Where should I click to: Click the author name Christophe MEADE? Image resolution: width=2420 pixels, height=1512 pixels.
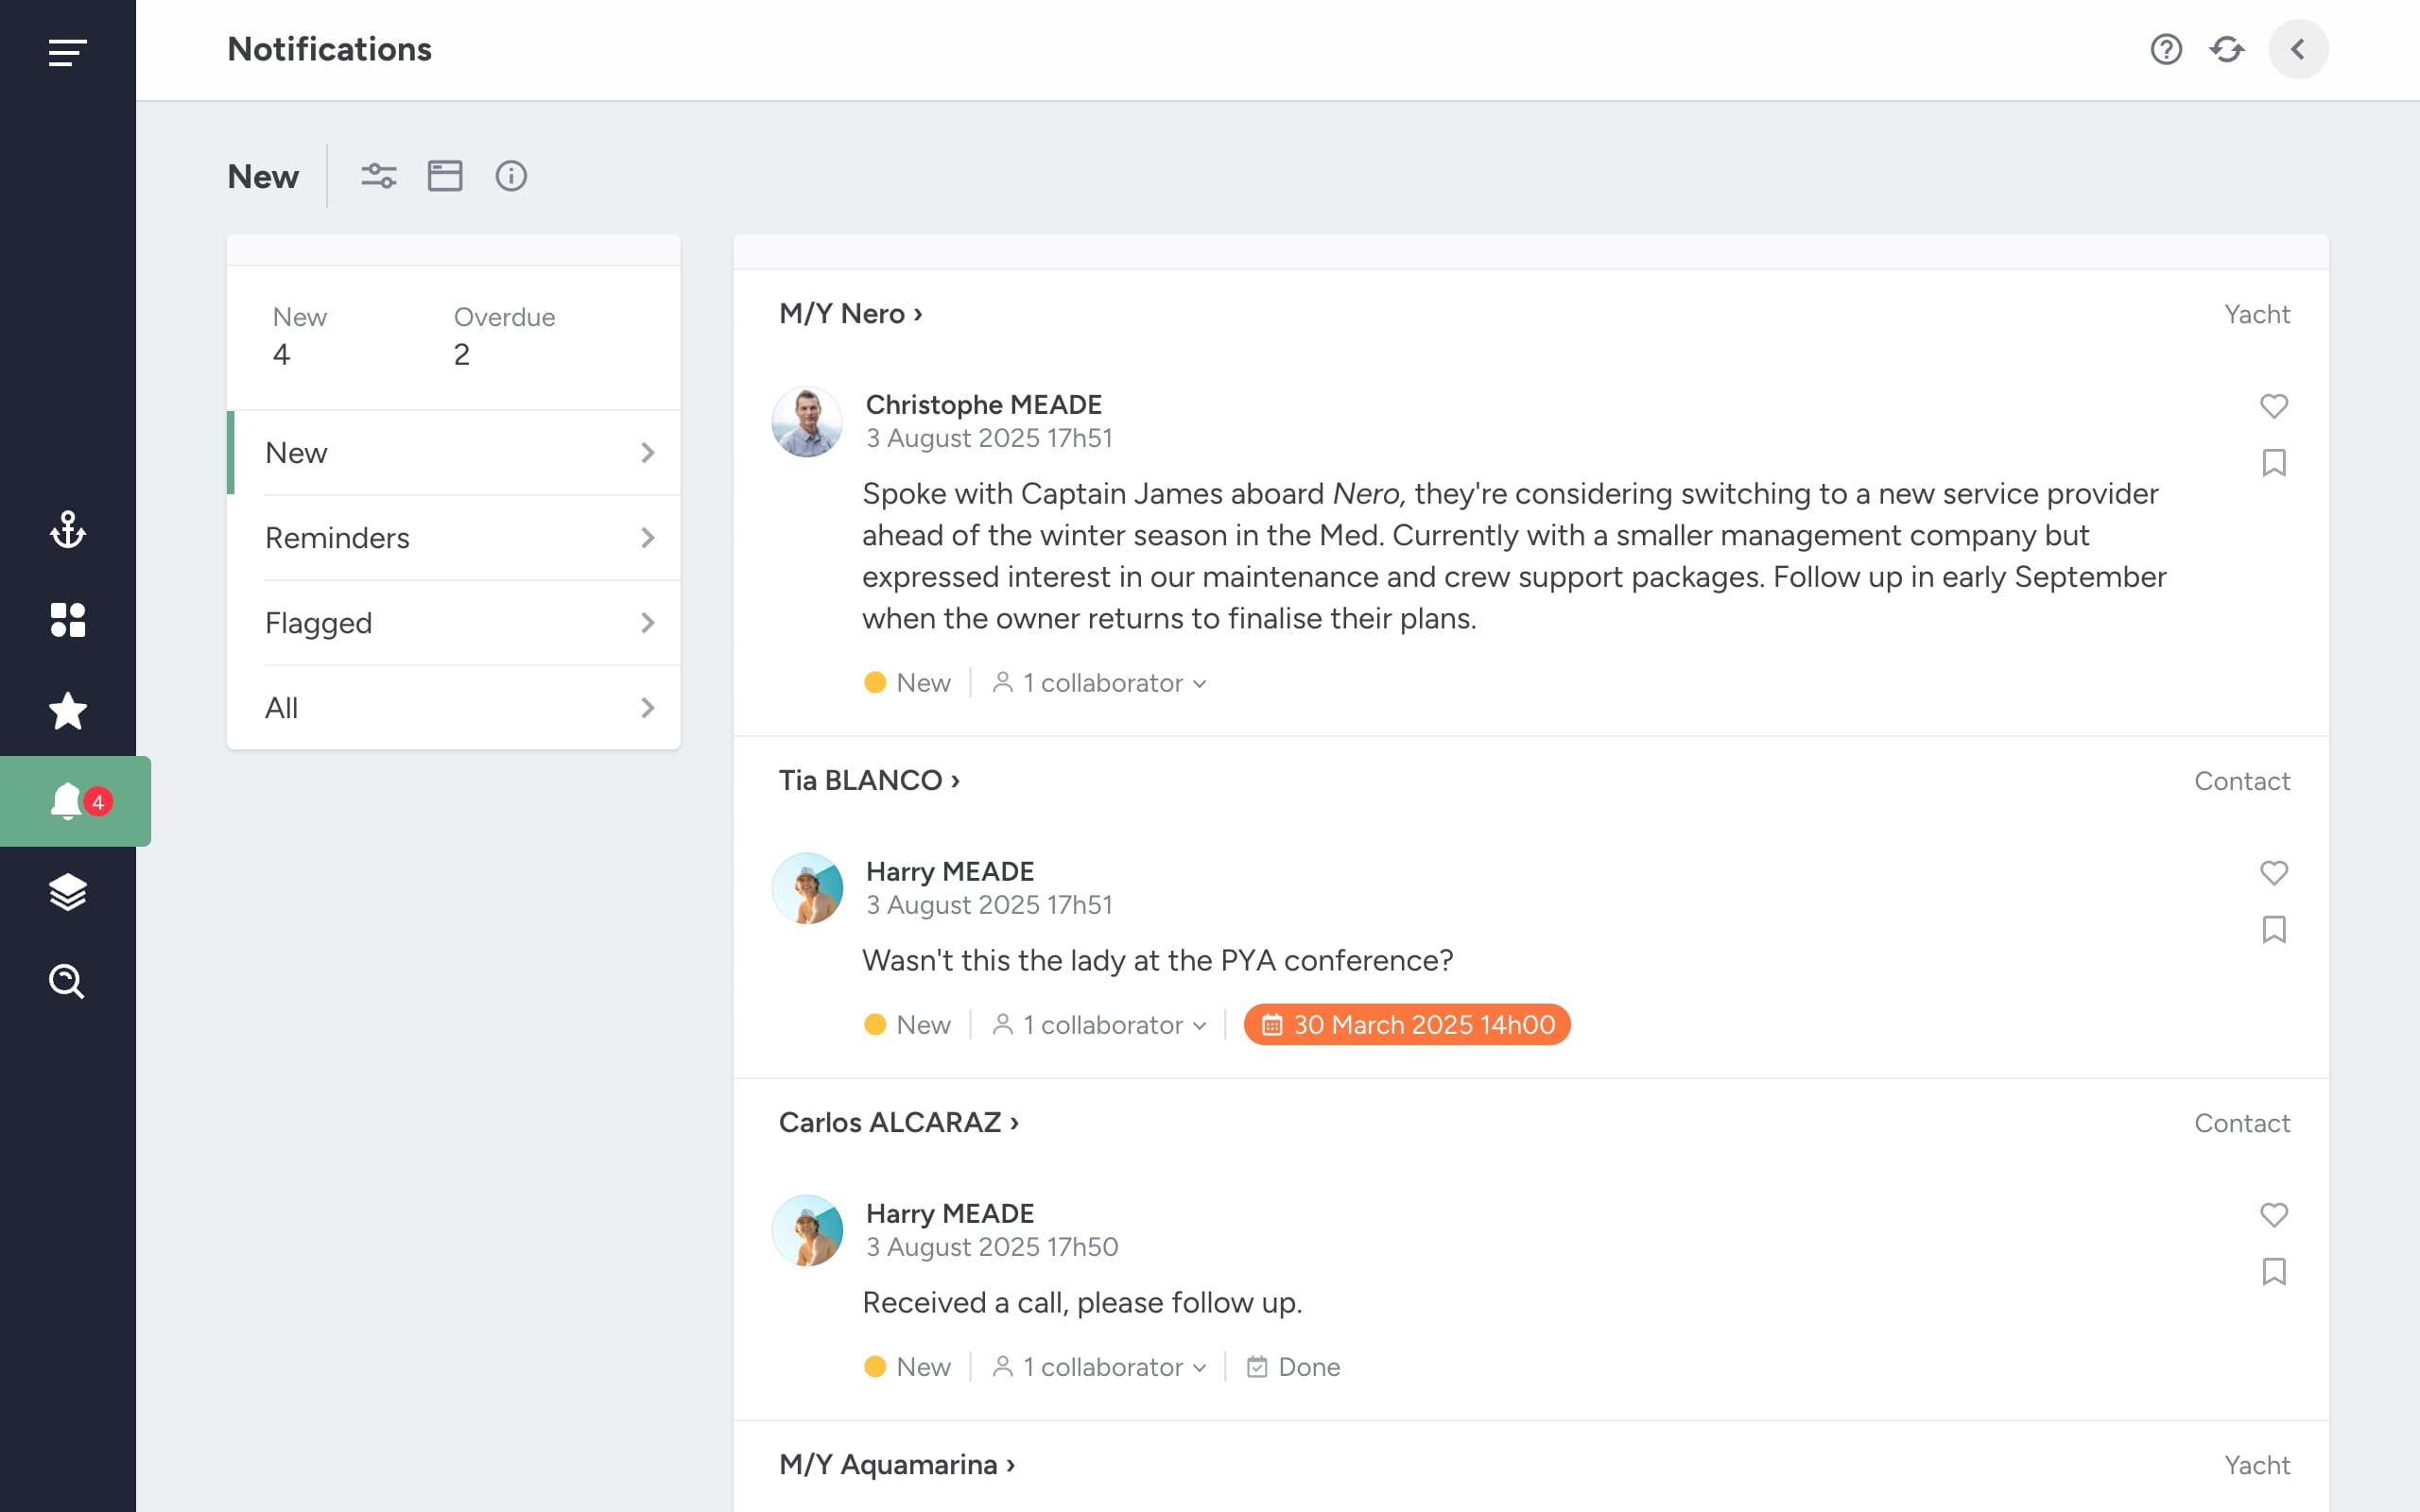point(984,405)
